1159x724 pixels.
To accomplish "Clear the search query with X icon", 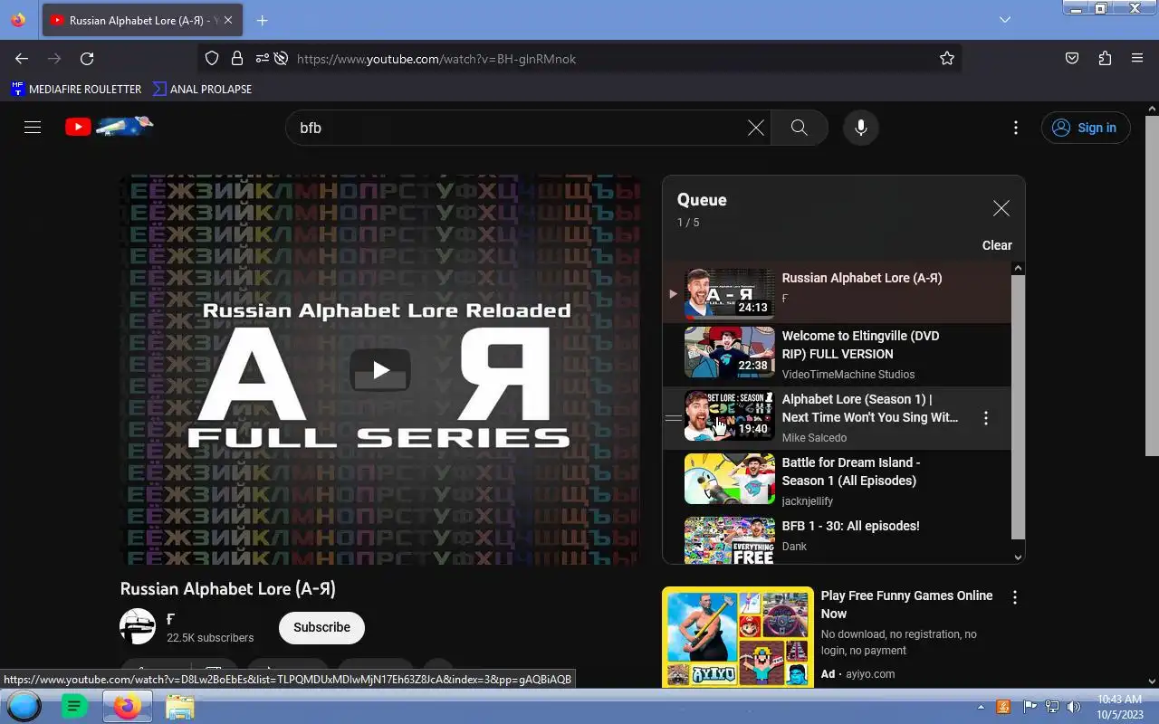I will tap(755, 128).
